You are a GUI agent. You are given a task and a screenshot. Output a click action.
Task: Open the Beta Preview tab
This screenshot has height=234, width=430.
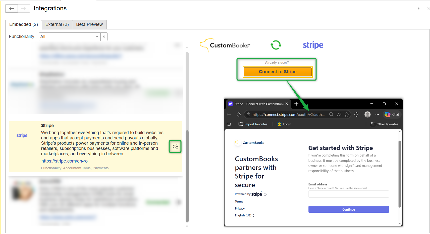[x=89, y=24]
